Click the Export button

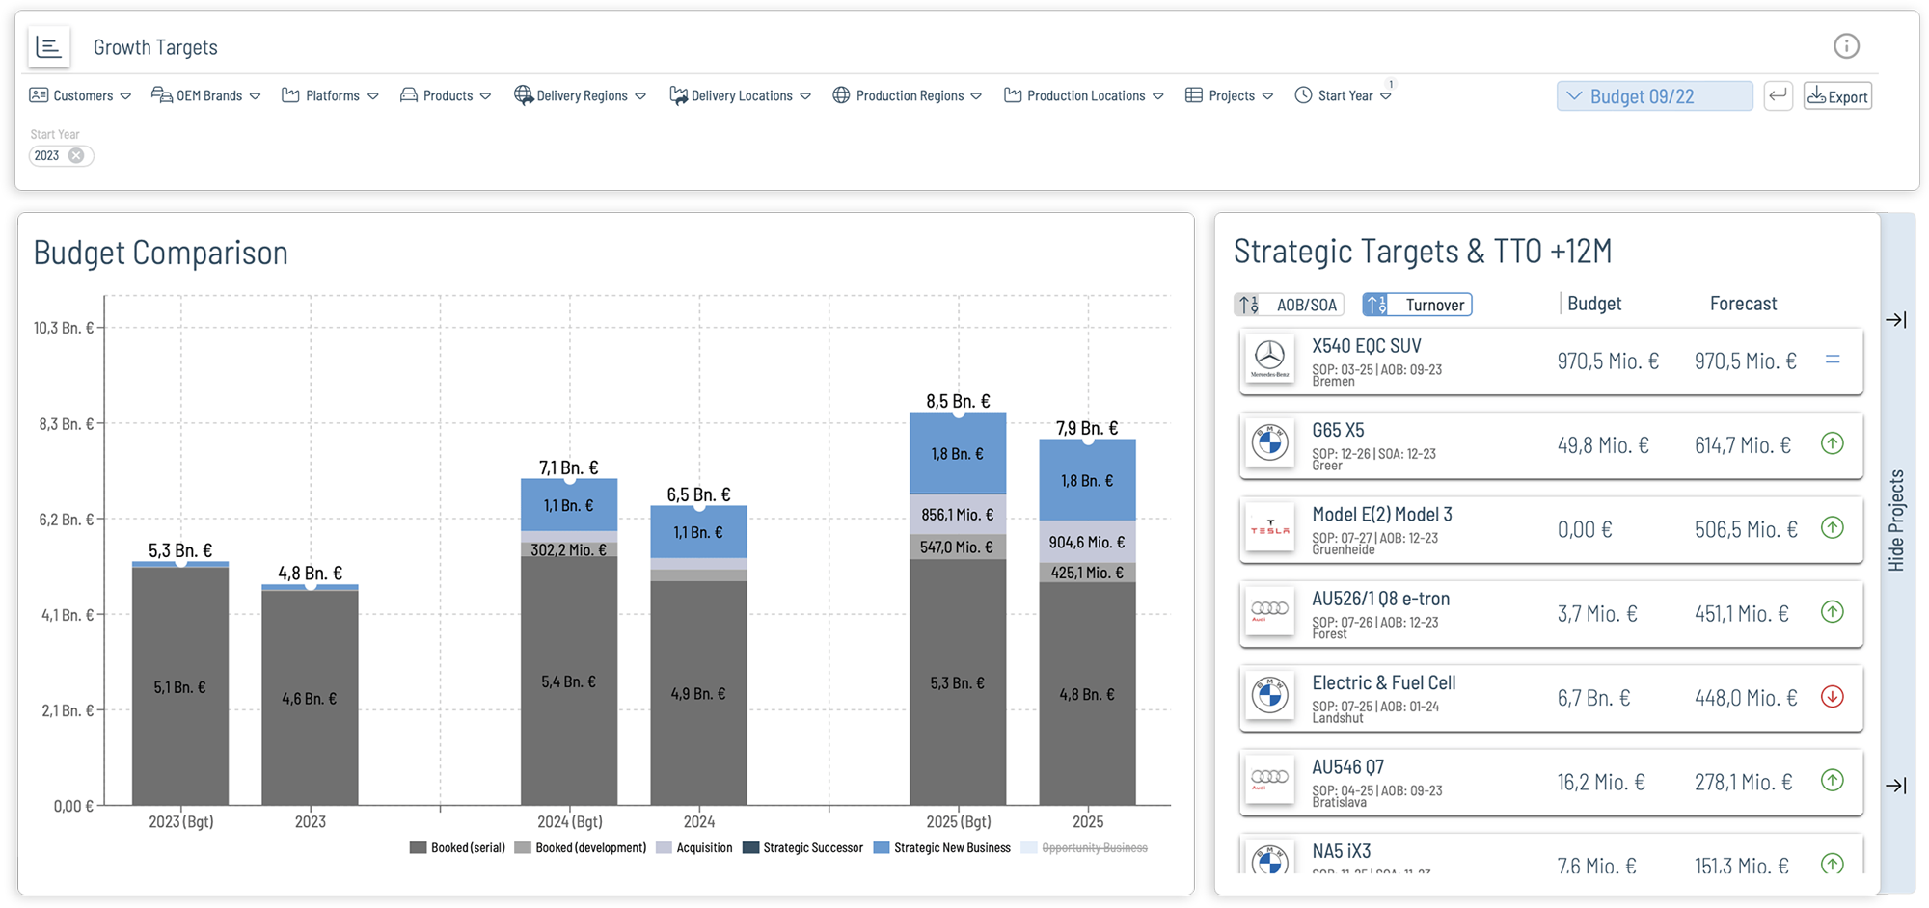click(1837, 95)
